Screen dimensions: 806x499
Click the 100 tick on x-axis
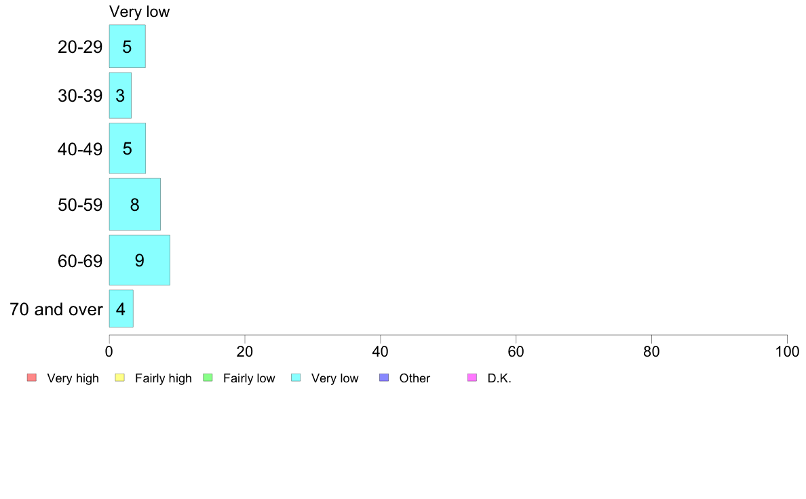pos(786,351)
